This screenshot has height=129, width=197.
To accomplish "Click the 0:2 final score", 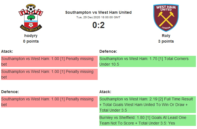I will pyautogui.click(x=98, y=25).
